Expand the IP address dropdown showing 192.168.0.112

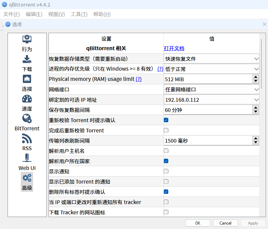[212, 100]
